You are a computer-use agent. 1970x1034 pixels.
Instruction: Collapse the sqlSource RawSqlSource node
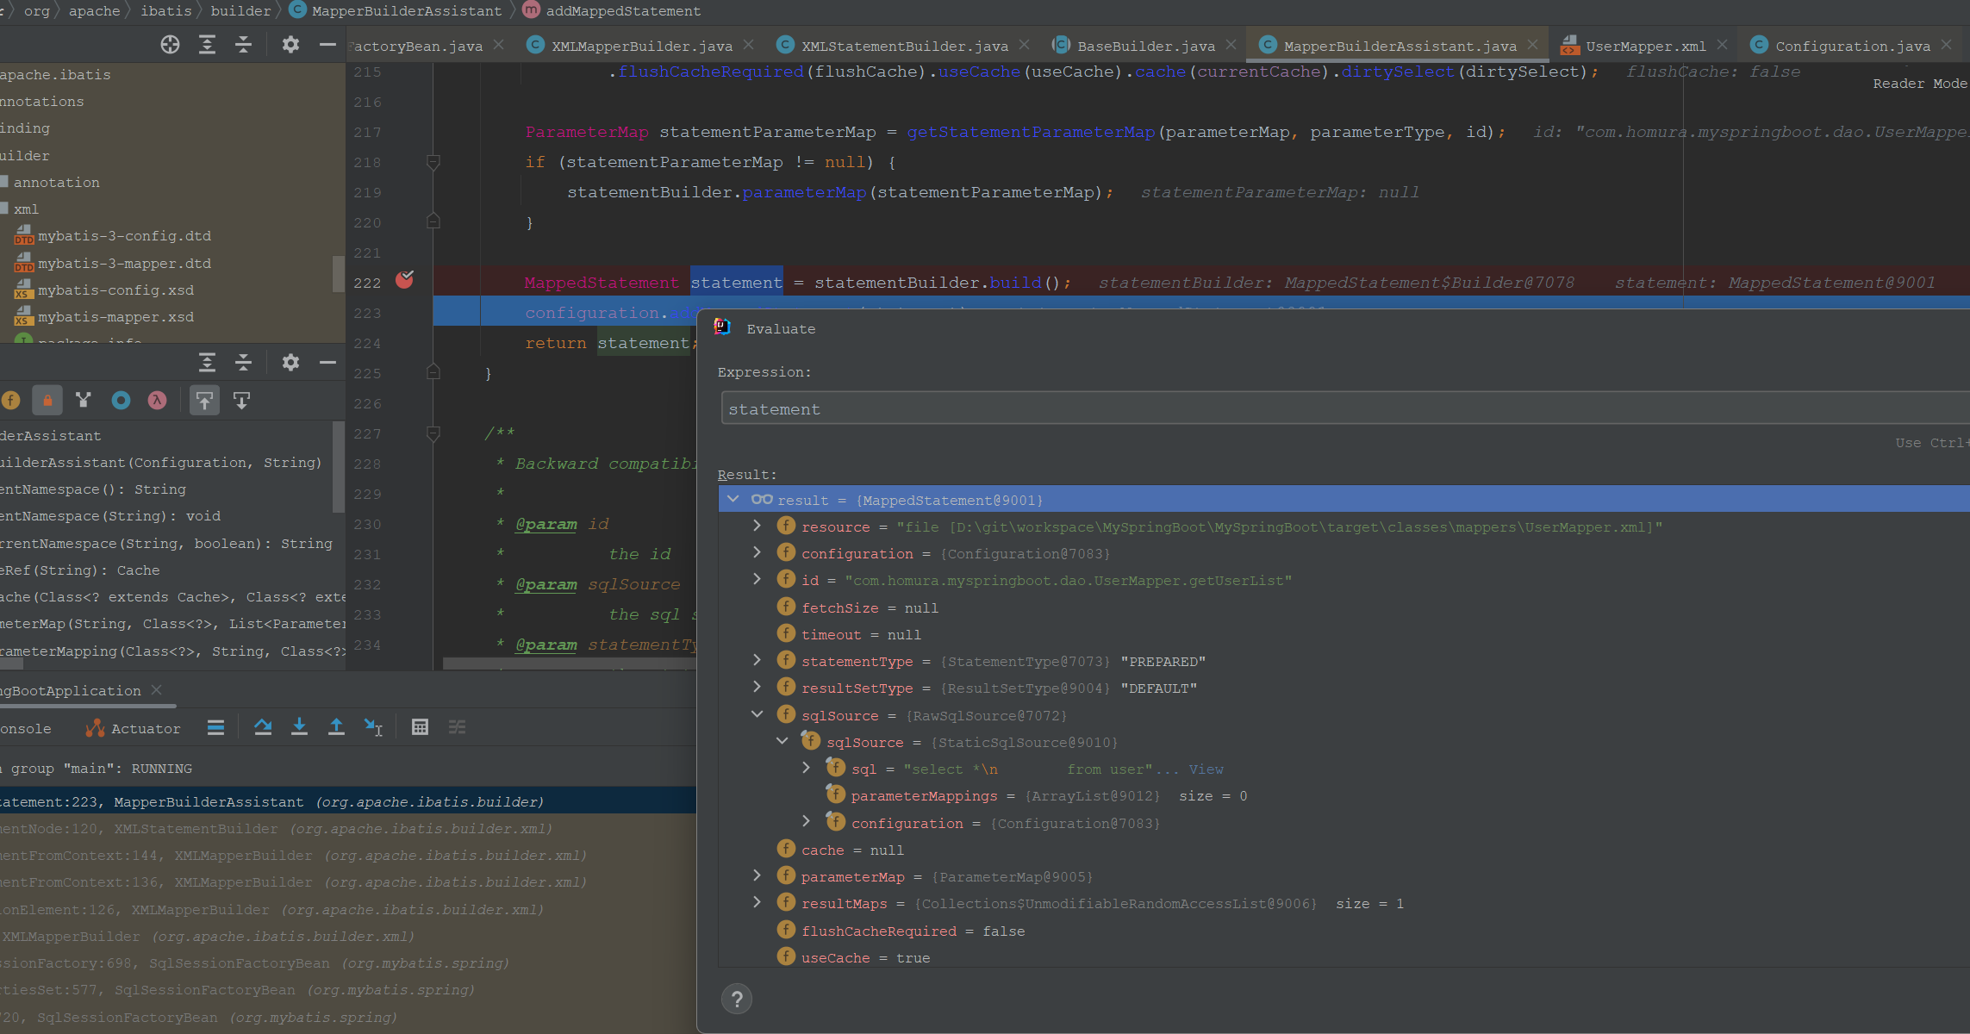[757, 714]
